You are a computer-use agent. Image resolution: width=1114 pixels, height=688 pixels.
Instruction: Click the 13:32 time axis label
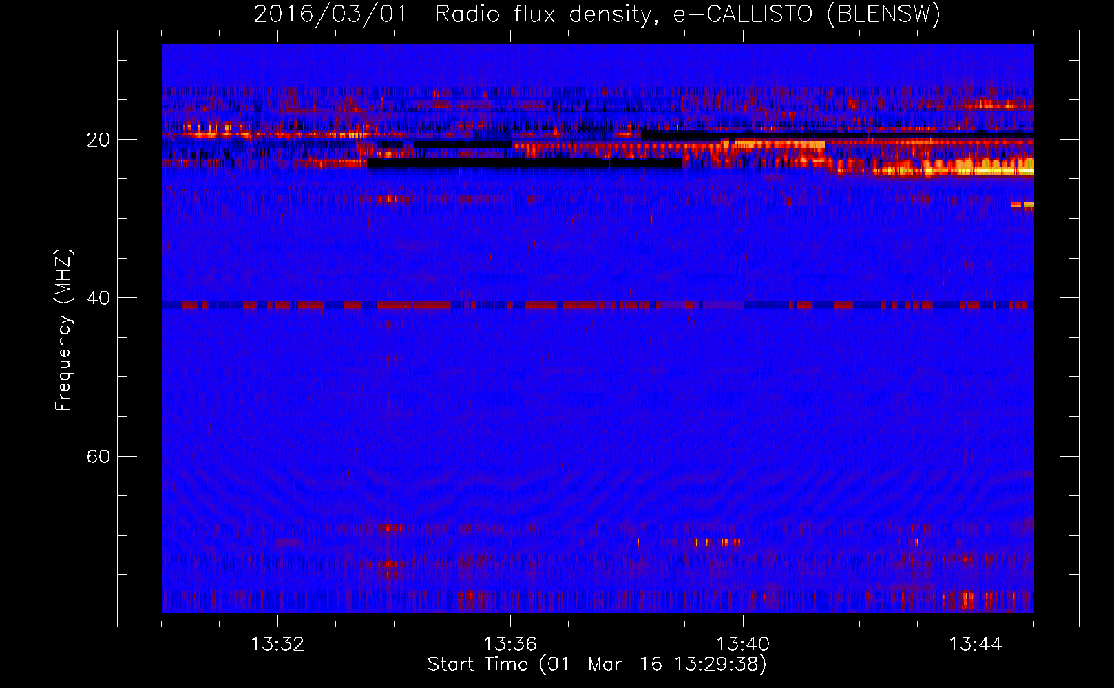pos(277,645)
